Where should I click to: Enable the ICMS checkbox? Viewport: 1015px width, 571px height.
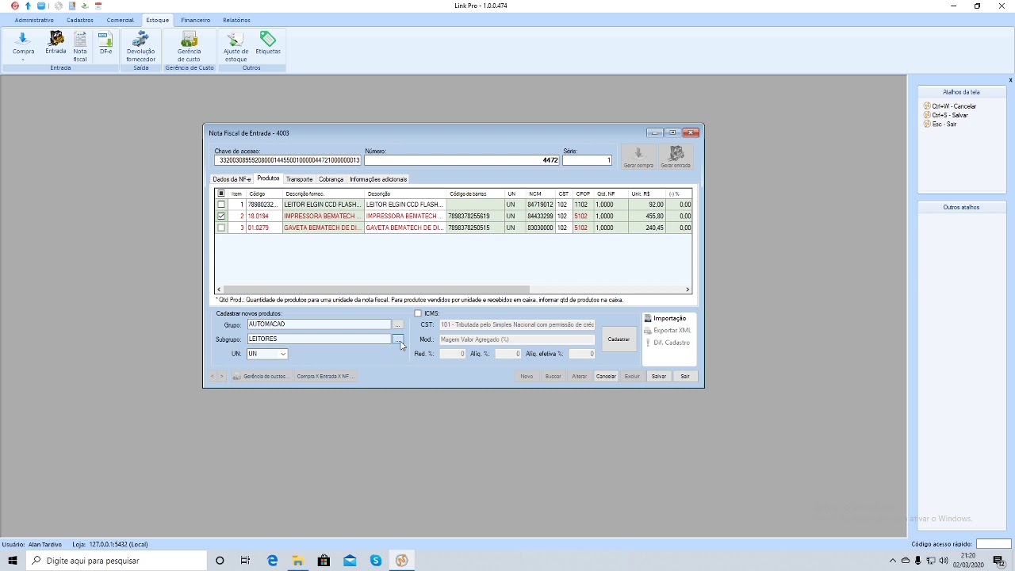(x=418, y=313)
